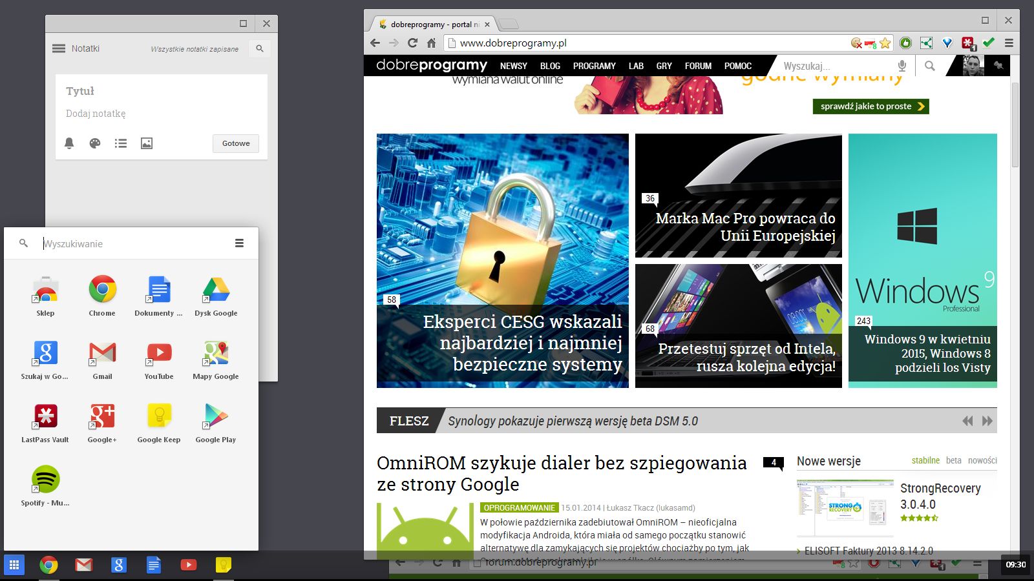Image resolution: width=1034 pixels, height=581 pixels.
Task: Open the Chrome main menu
Action: tap(1009, 43)
